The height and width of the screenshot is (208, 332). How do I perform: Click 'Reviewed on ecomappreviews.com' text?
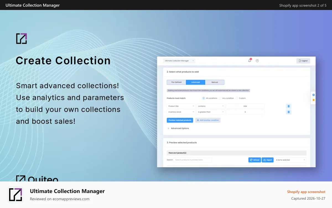pyautogui.click(x=59, y=199)
